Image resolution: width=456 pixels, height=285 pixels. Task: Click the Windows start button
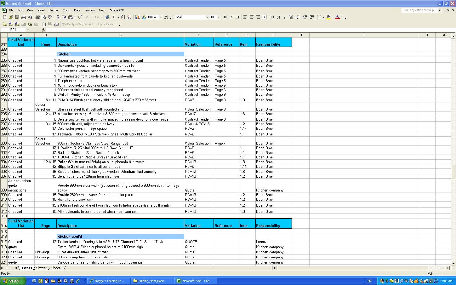pos(13,281)
